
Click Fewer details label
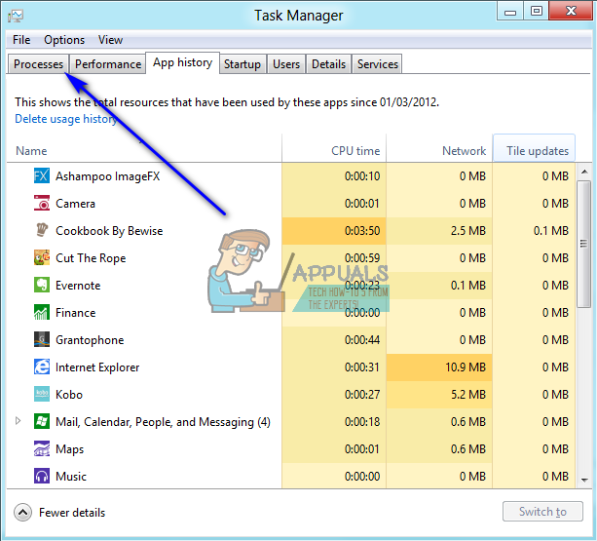point(72,513)
